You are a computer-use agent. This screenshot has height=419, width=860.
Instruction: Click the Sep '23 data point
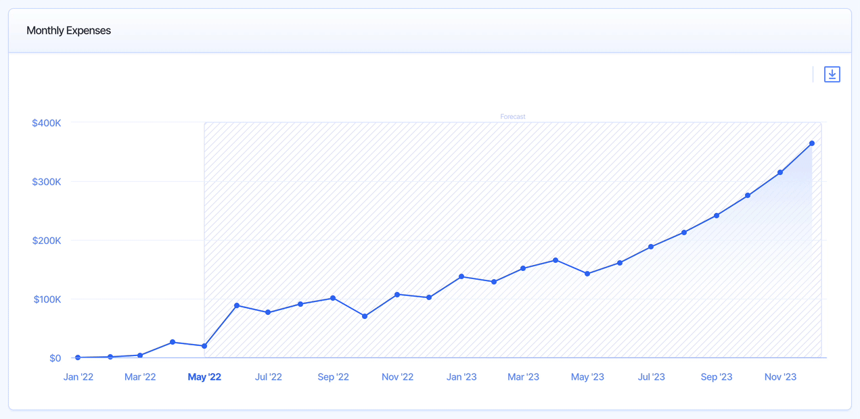[x=717, y=216]
